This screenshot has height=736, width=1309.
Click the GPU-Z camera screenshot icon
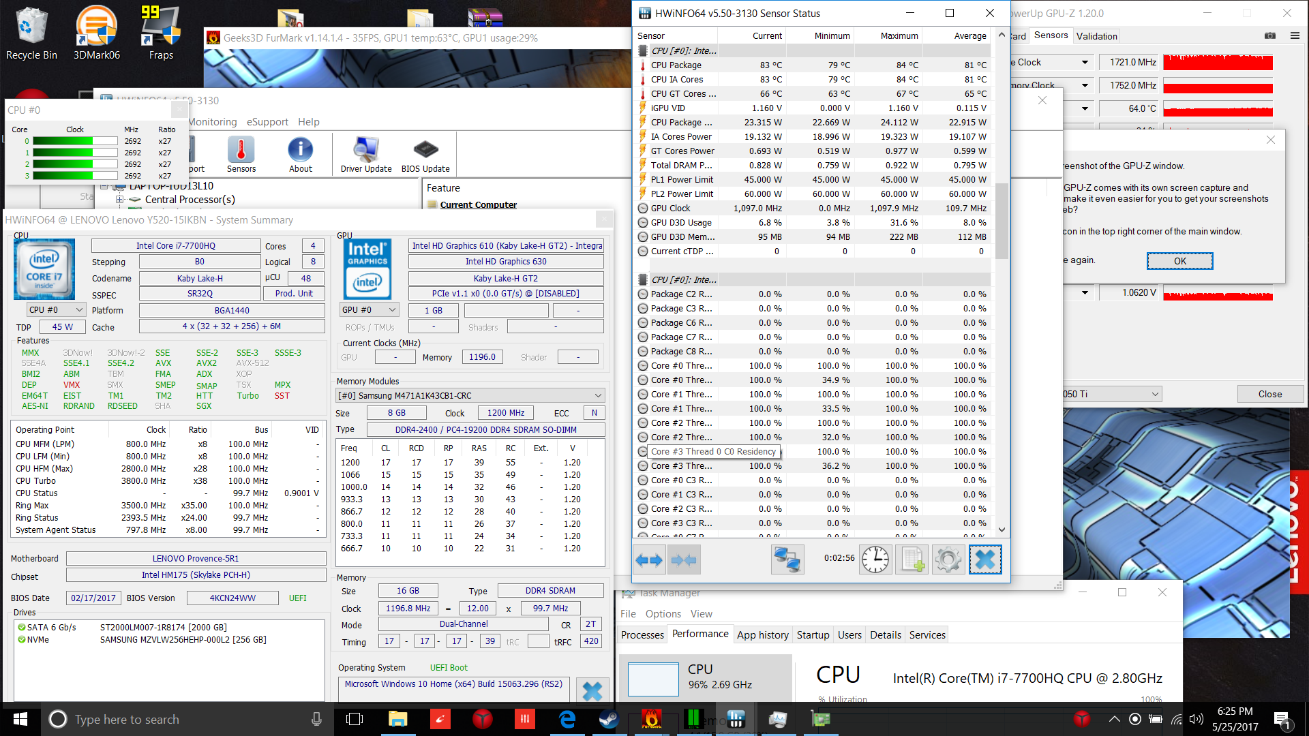[1269, 35]
